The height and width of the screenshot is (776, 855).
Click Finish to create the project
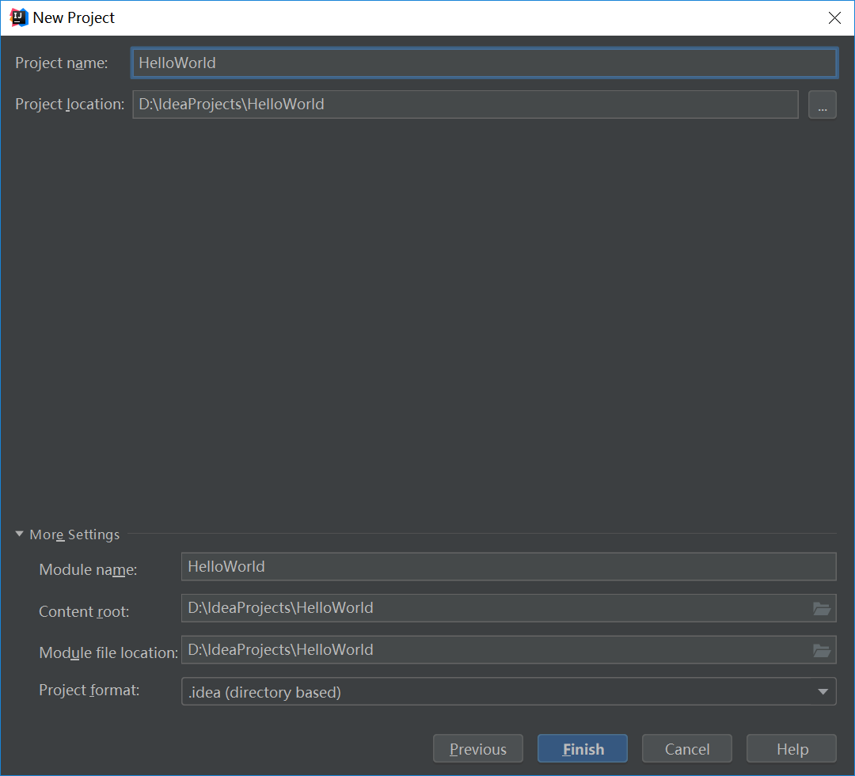(x=583, y=748)
